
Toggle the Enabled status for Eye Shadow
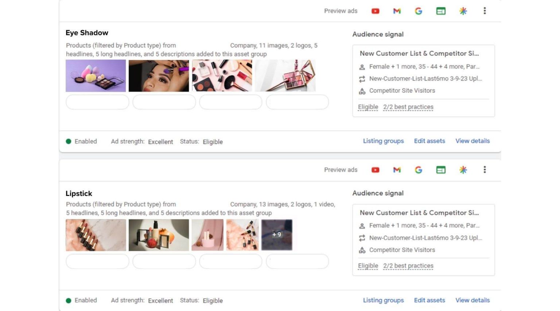click(x=69, y=141)
